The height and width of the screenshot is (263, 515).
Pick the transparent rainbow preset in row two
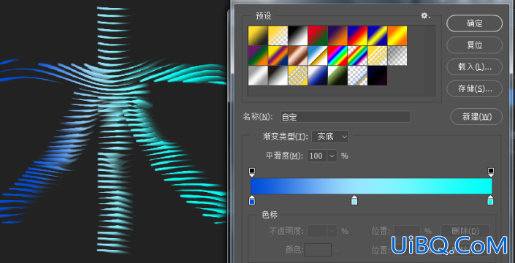click(358, 56)
